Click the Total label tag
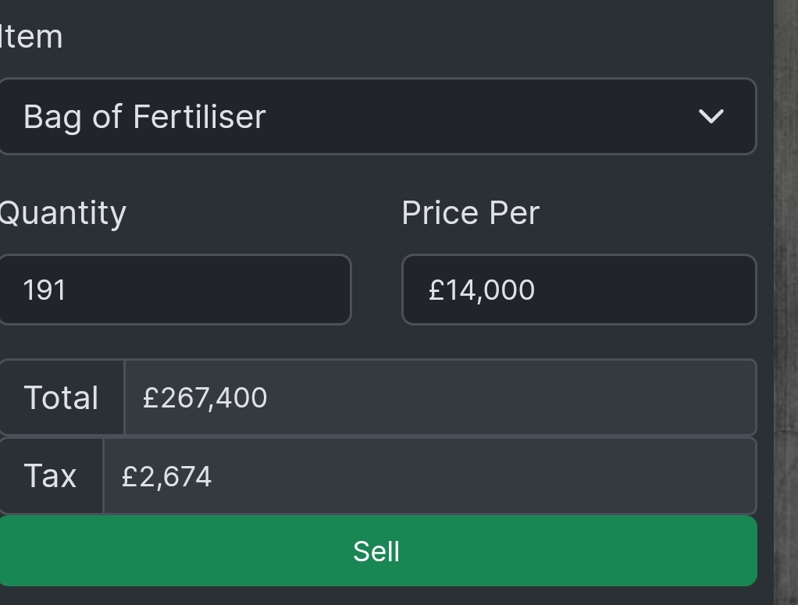 pos(61,397)
